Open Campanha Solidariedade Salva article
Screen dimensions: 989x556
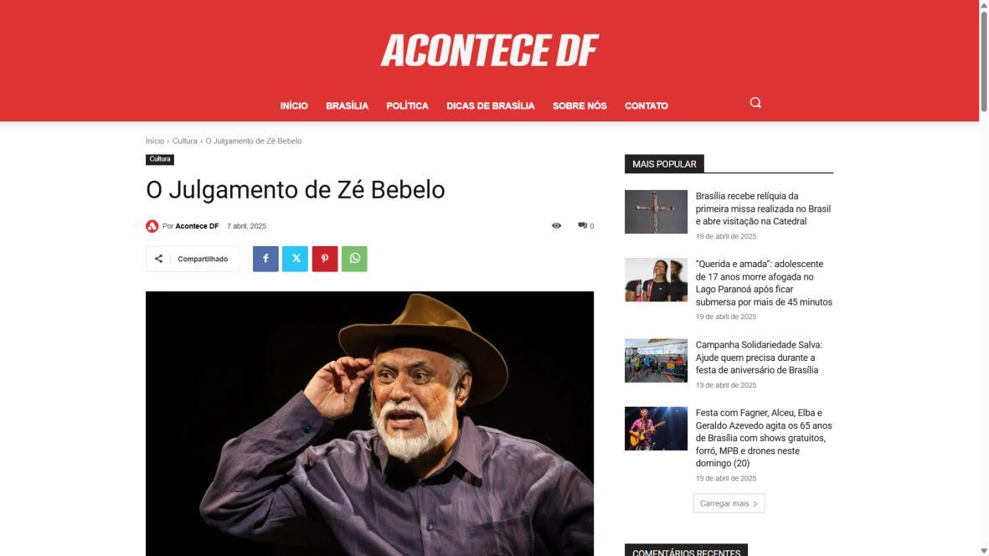tap(759, 358)
